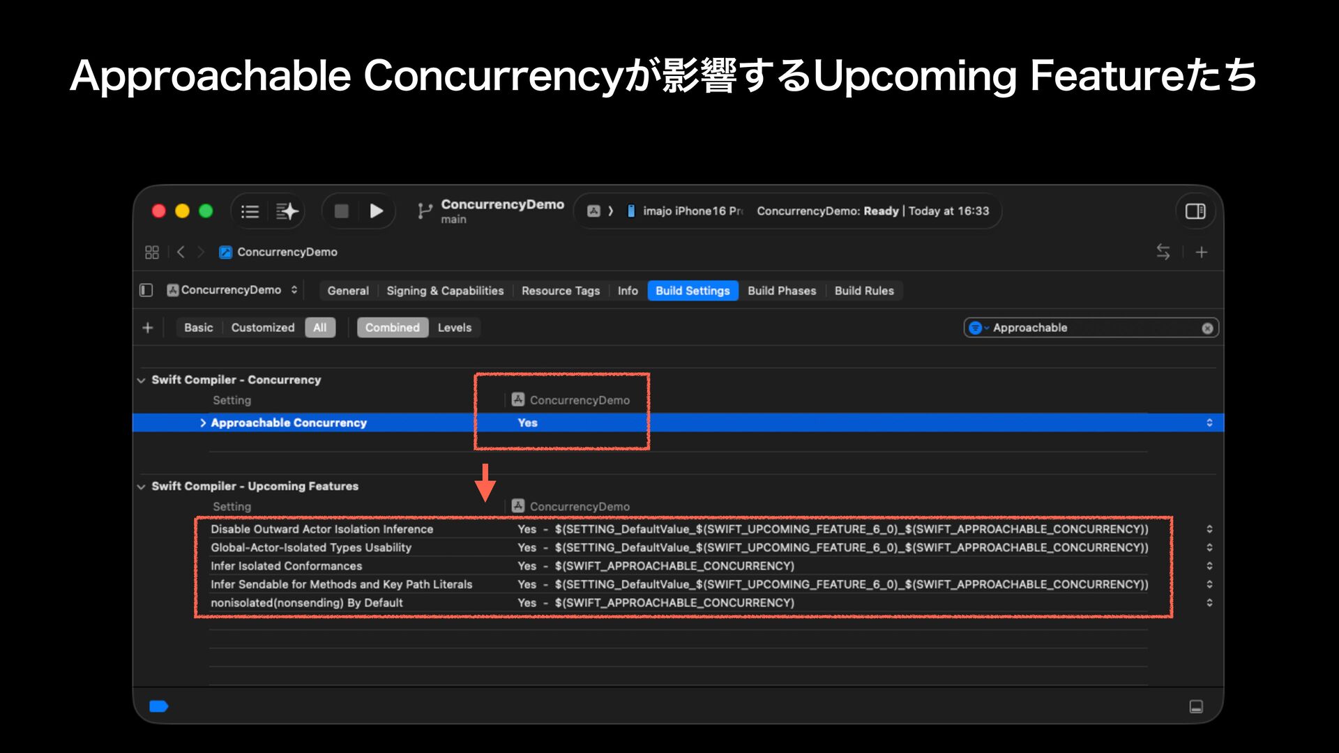Image resolution: width=1339 pixels, height=753 pixels.
Task: Click the Stop build button
Action: click(341, 211)
